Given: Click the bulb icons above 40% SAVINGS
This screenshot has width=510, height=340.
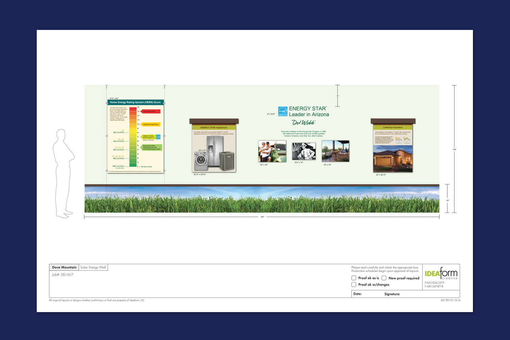Looking at the screenshot, I should pyautogui.click(x=121, y=139).
